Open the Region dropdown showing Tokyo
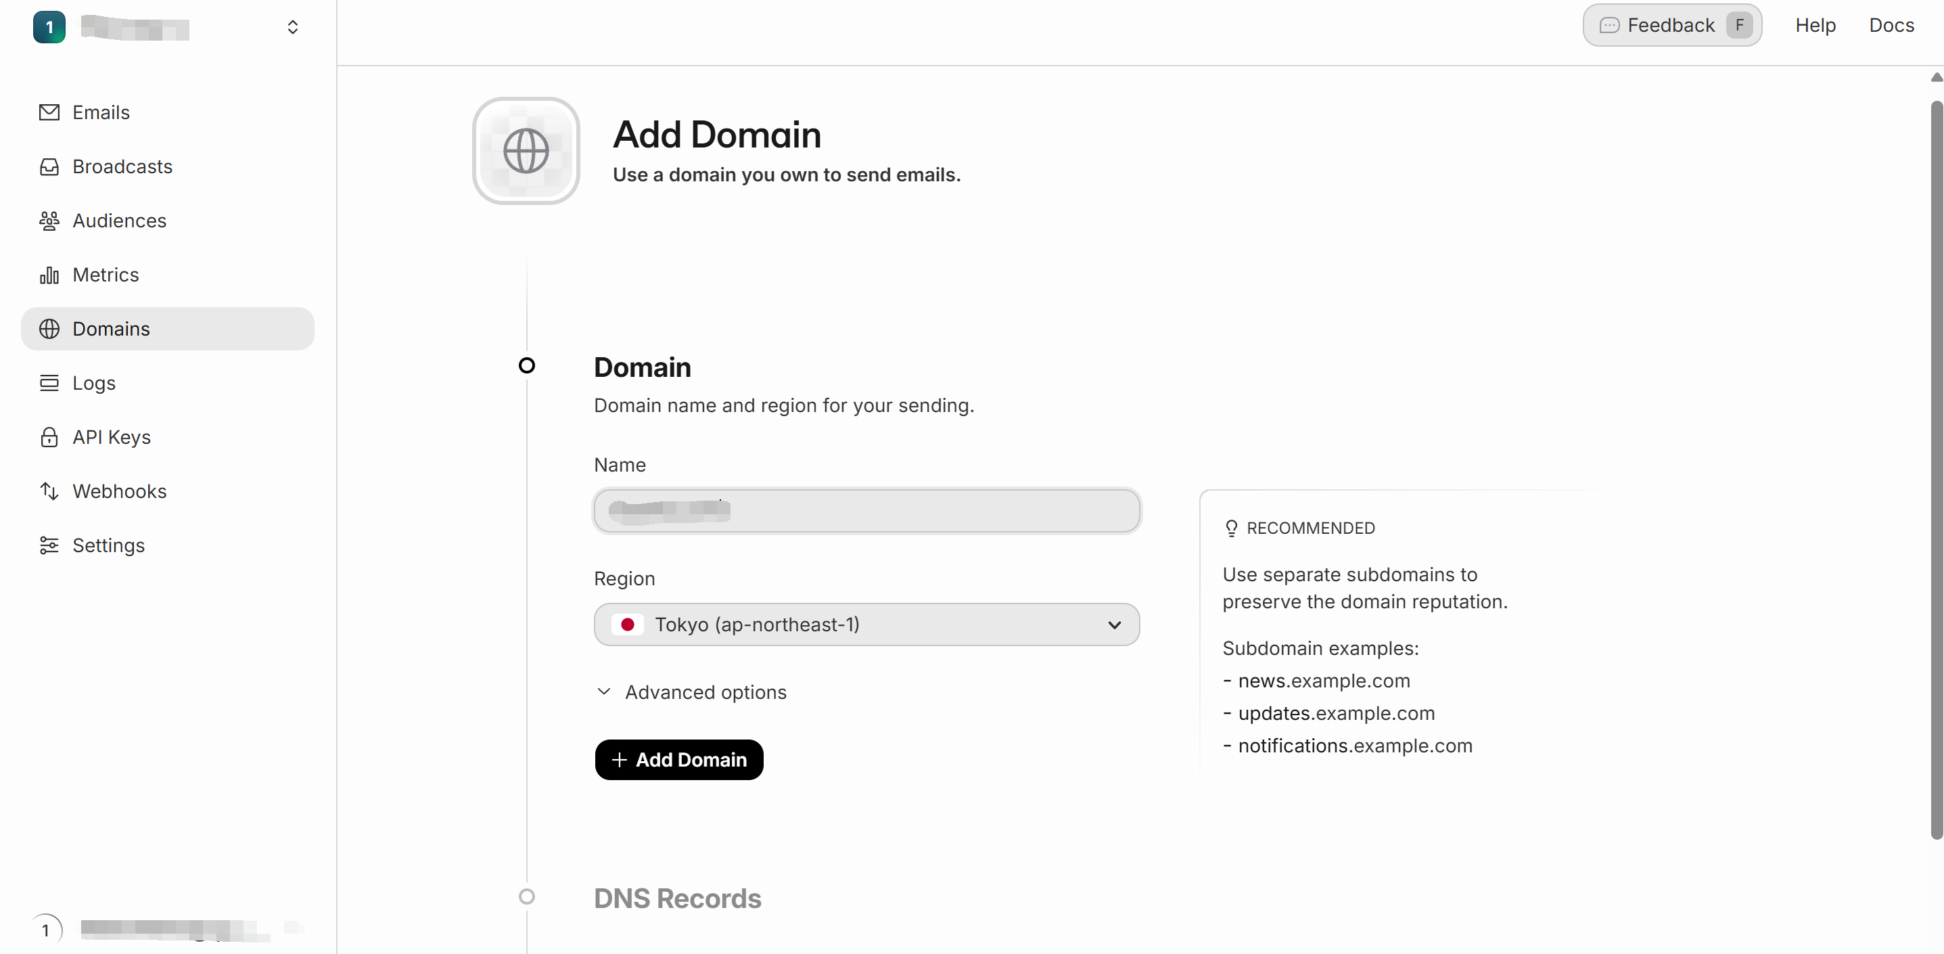Viewport: 1944px width, 954px height. coord(866,625)
